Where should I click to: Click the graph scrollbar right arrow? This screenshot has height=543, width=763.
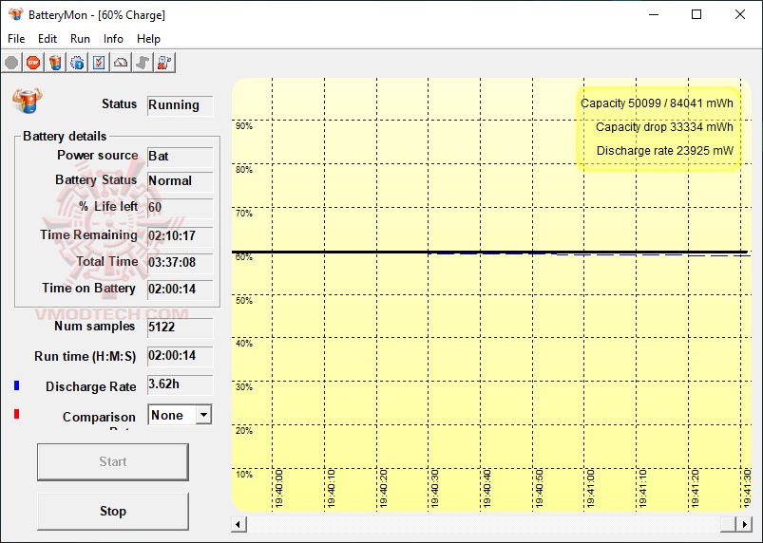pyautogui.click(x=744, y=525)
